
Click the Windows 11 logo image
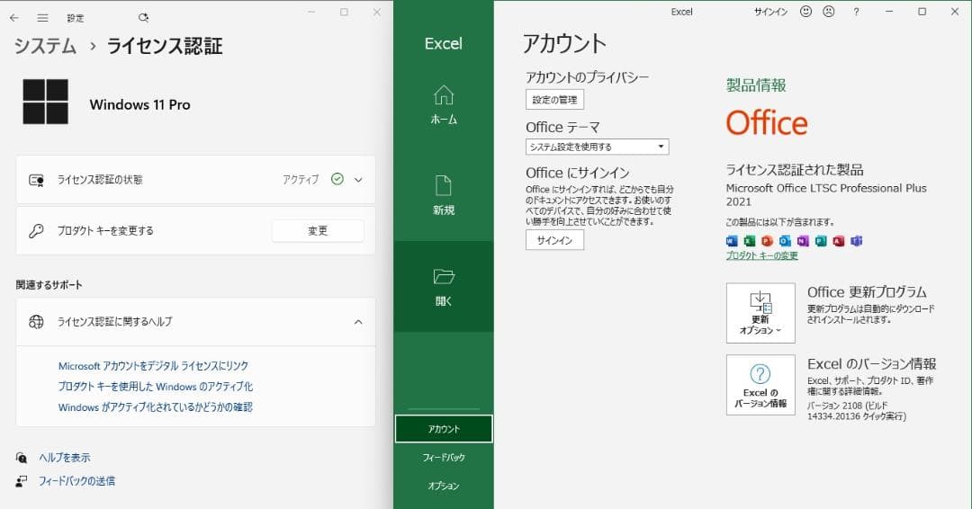coord(45,102)
